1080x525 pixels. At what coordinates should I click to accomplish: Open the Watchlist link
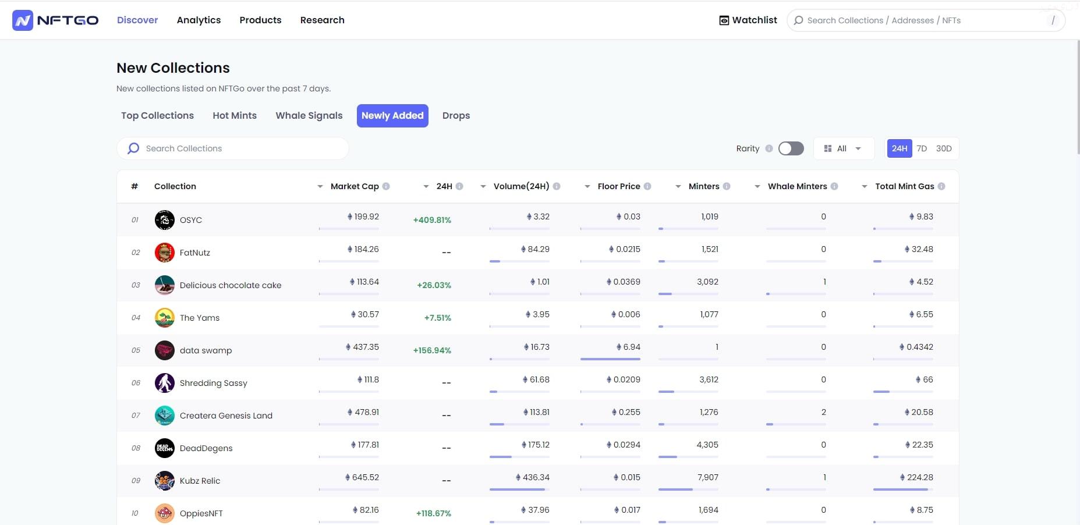pyautogui.click(x=748, y=20)
